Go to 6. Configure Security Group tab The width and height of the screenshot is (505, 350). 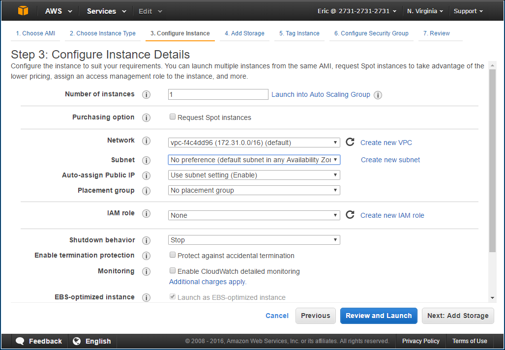click(371, 33)
